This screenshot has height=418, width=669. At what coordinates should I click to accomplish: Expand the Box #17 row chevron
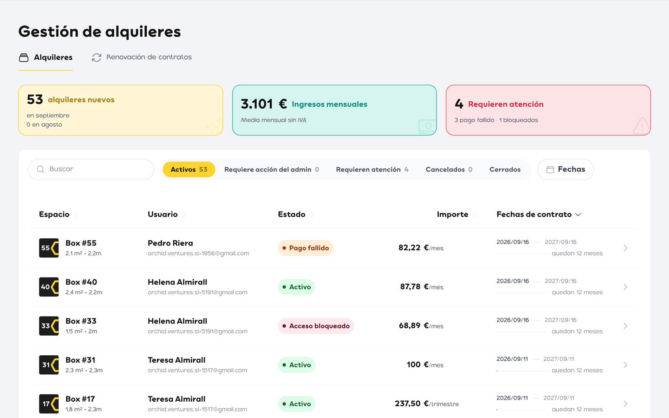tap(626, 404)
